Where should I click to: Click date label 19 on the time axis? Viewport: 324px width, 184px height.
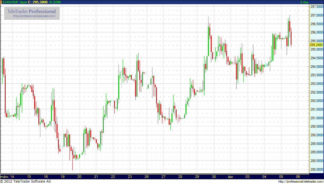click(x=63, y=177)
